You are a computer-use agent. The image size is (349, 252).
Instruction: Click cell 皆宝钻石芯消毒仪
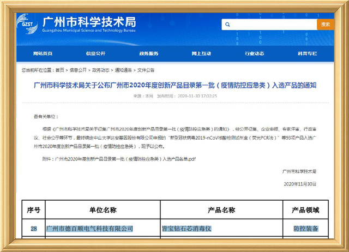(x=186, y=229)
